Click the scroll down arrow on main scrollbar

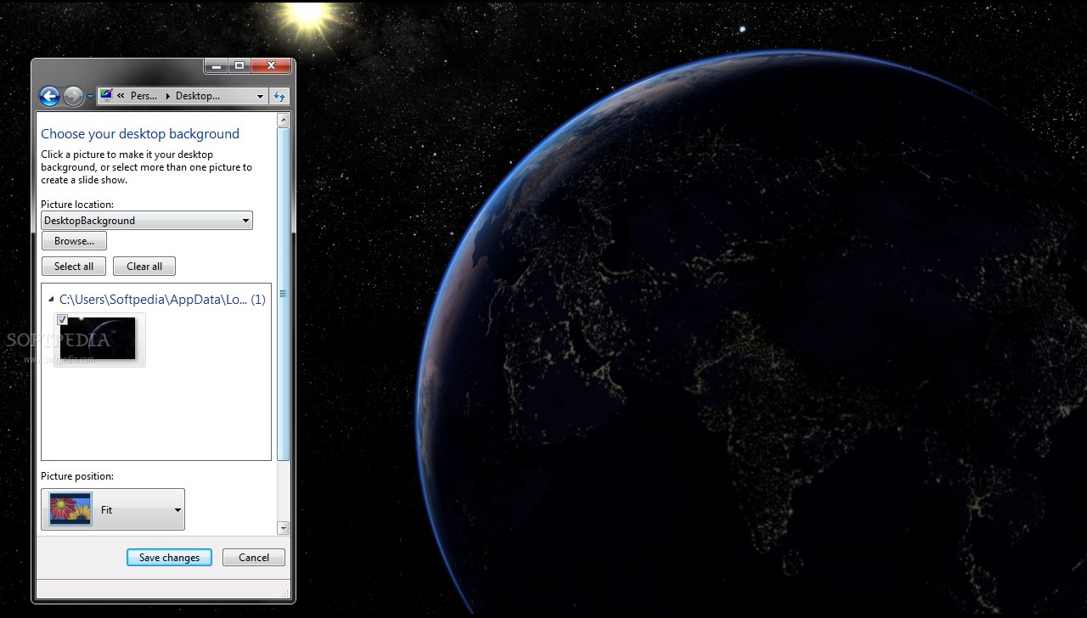284,528
